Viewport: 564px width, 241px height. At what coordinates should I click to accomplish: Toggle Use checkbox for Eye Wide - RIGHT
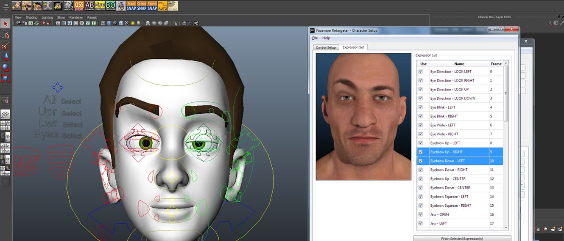pyautogui.click(x=421, y=134)
